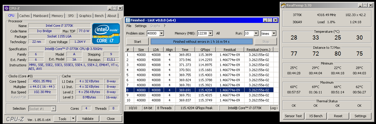Click the Close button in CPU-Z

pos(111,119)
